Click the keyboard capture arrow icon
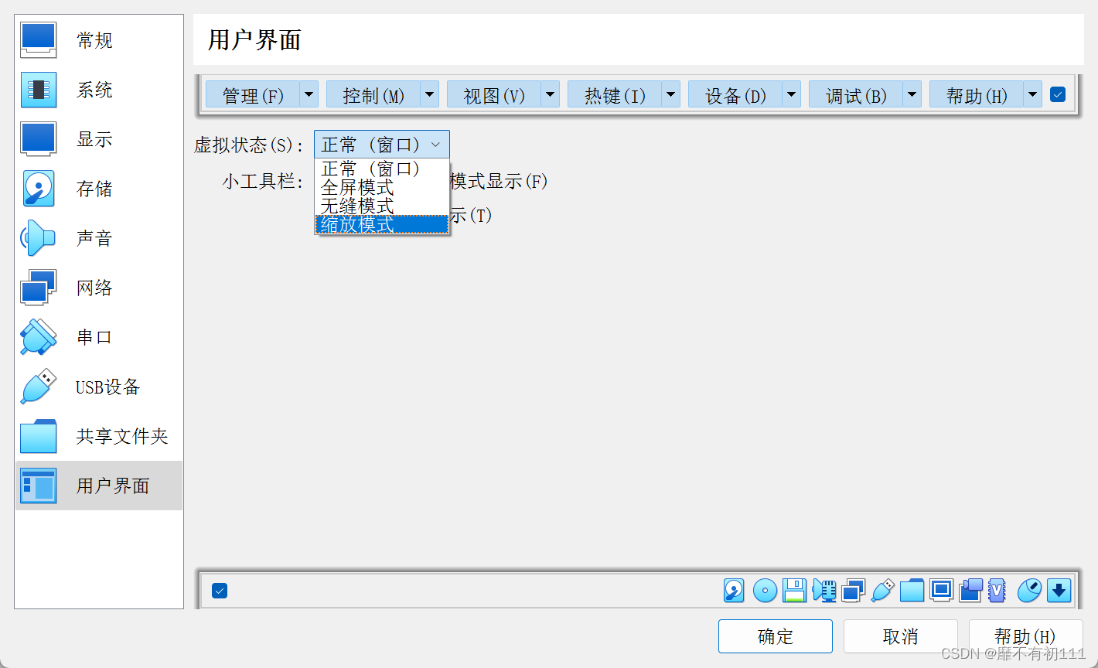 click(x=1059, y=591)
